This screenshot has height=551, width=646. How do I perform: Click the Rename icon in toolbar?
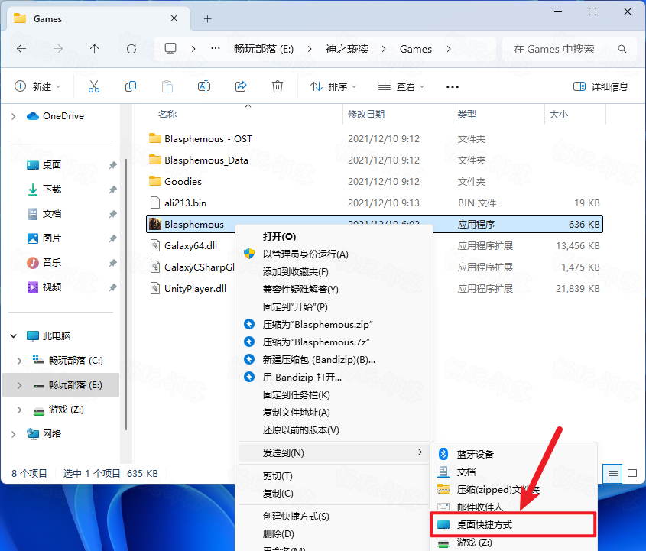(204, 86)
